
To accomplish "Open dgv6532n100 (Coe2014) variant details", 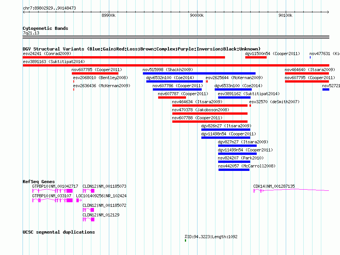I will 170,78.
